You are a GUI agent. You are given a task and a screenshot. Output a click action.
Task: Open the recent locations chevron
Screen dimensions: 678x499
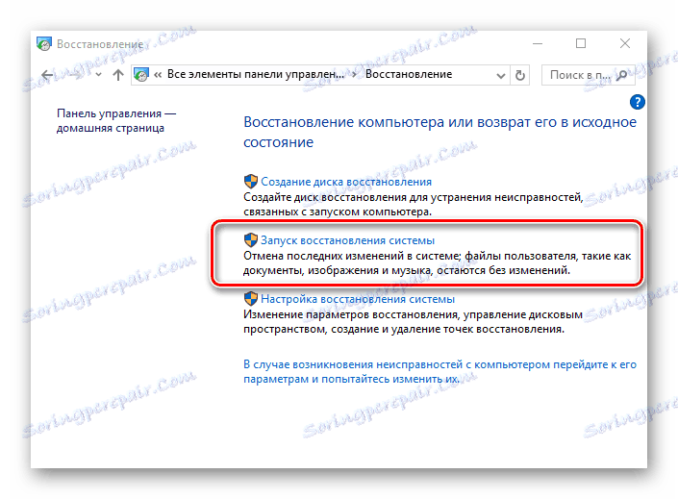(x=99, y=75)
